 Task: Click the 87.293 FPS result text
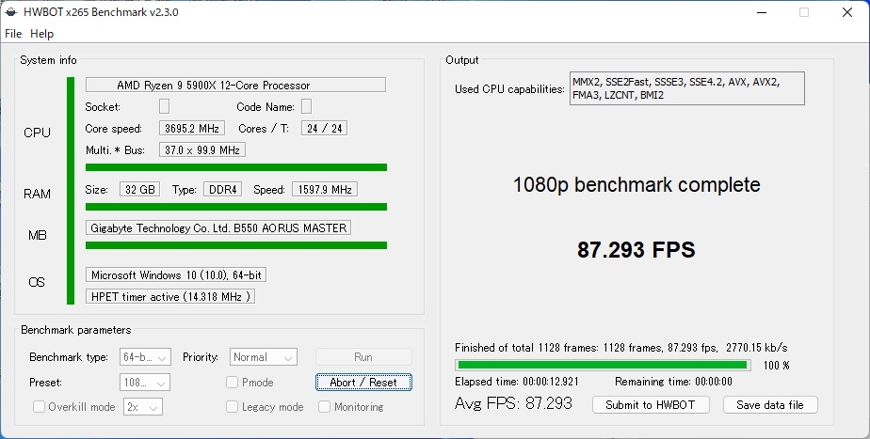pyautogui.click(x=636, y=249)
